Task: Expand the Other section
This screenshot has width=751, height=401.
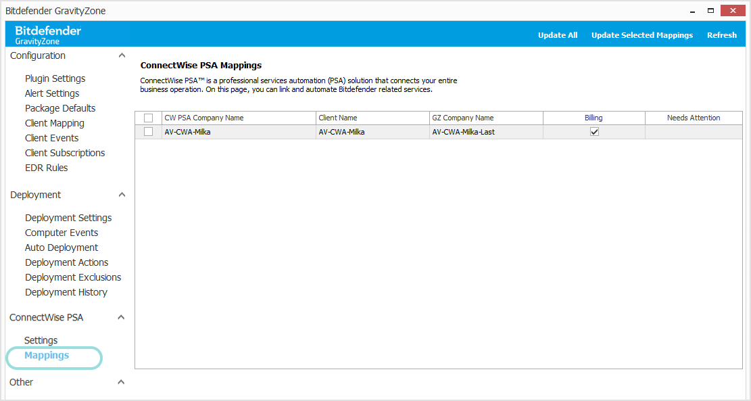Action: coord(120,381)
